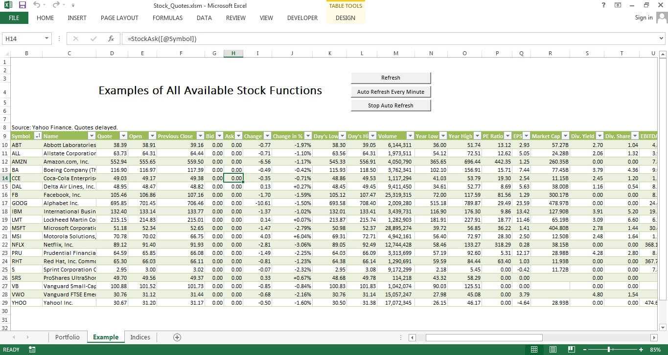Open the Symbol column filter dropdown
Image resolution: width=668 pixels, height=355 pixels.
point(38,136)
